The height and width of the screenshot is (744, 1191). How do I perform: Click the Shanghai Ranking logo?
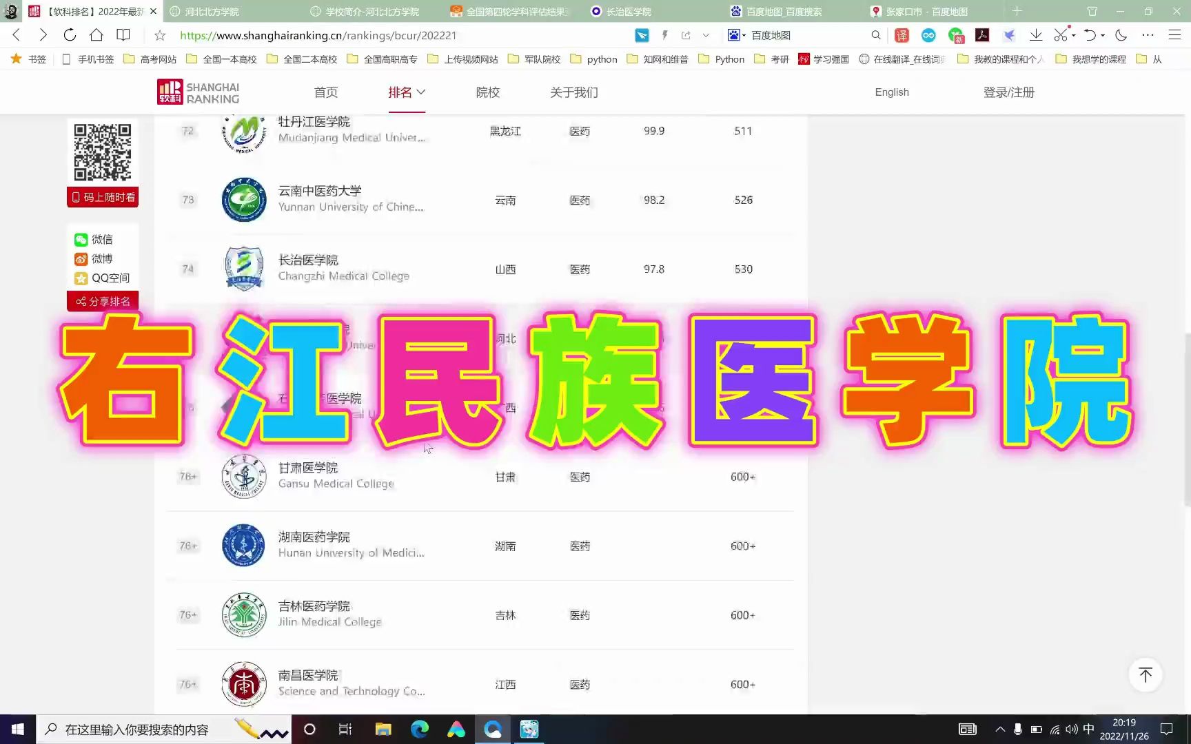[198, 92]
